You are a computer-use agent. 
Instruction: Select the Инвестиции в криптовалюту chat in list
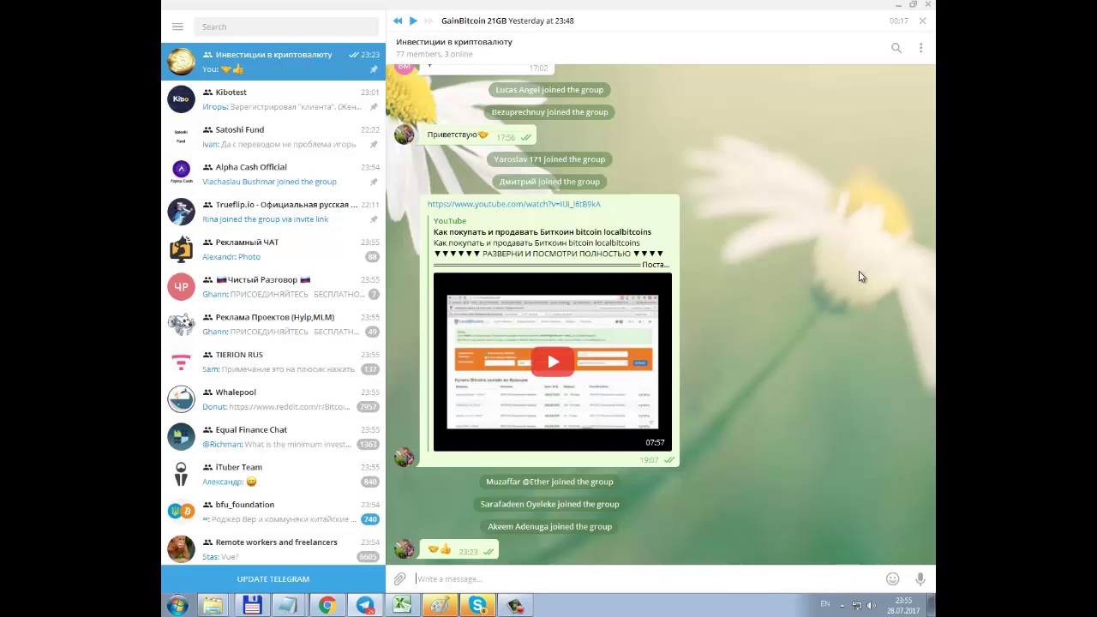tap(273, 62)
